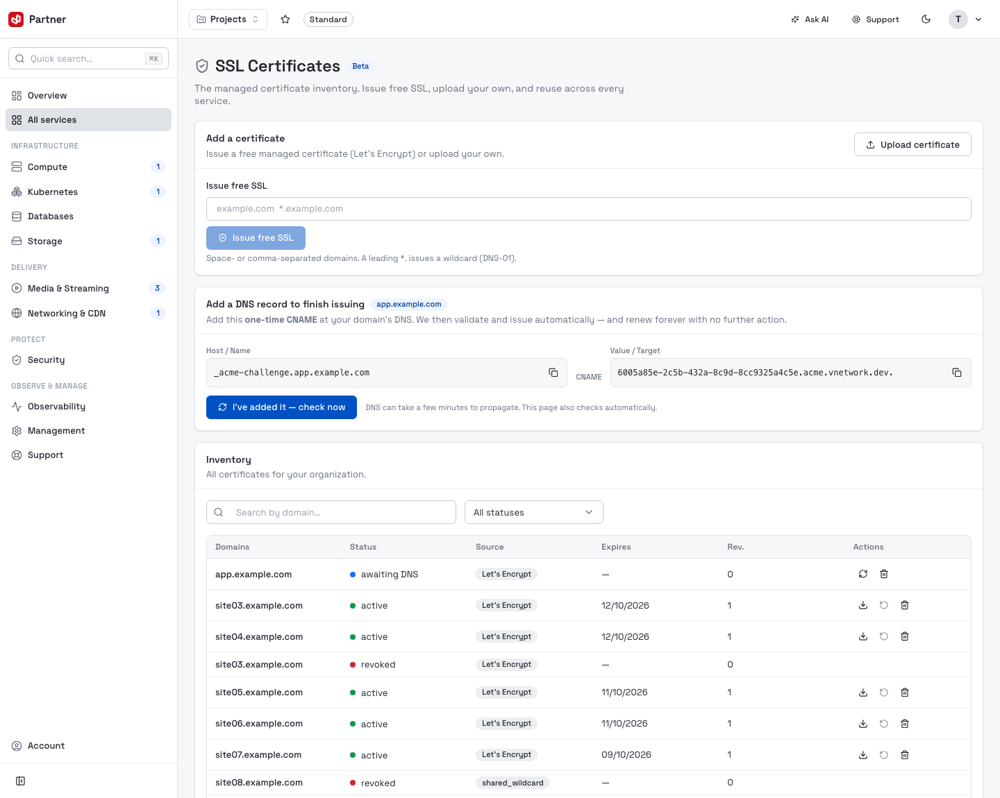
Task: Delete active site03.example.com certificate
Action: click(x=905, y=605)
